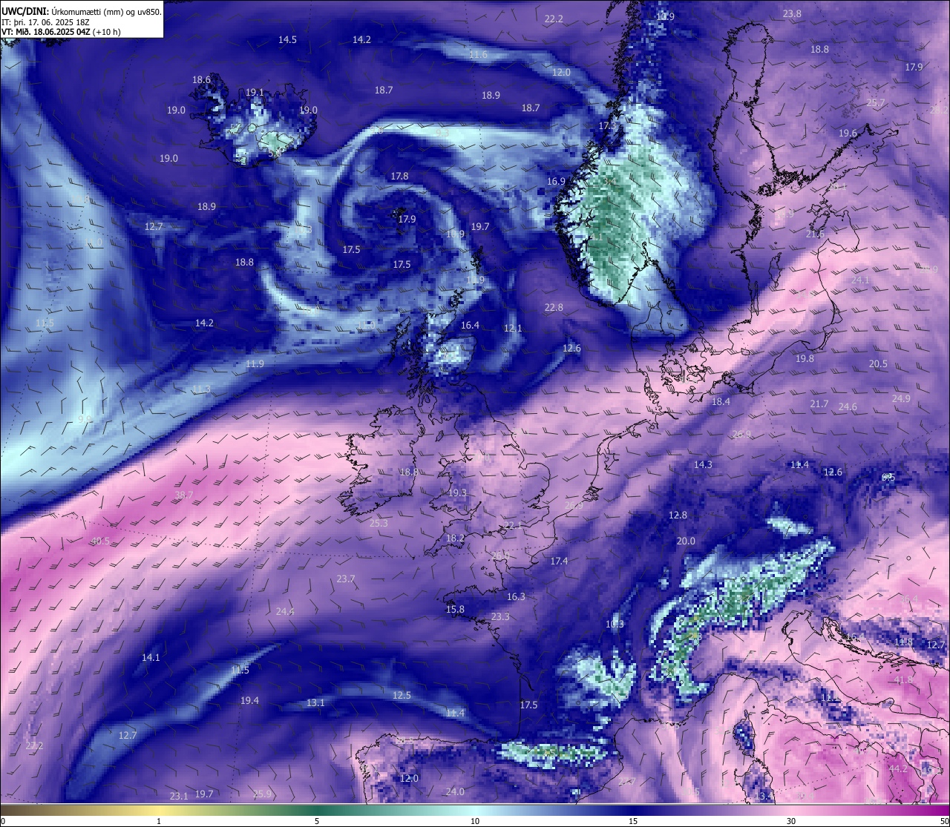Pick the 44.2 map value
Screen dimensions: 950x827
pyautogui.click(x=898, y=768)
